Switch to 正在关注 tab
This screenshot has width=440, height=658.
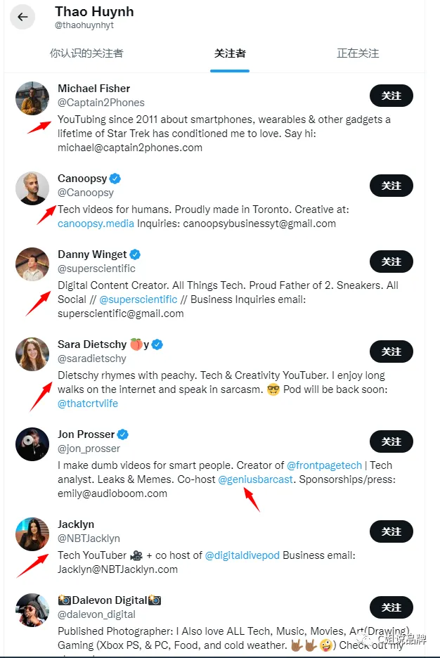[x=358, y=53]
